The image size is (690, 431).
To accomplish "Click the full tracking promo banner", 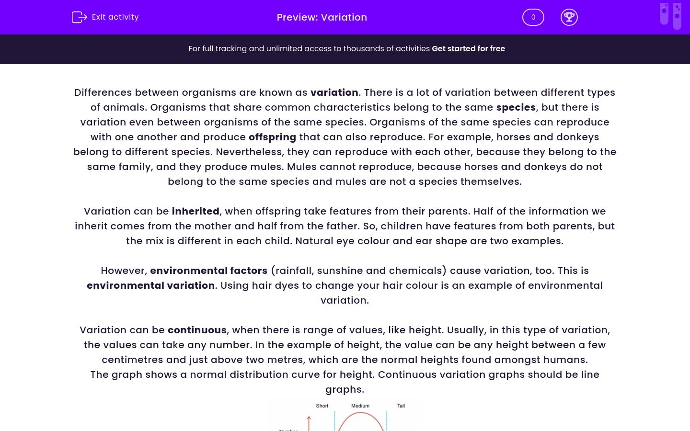I will point(345,48).
